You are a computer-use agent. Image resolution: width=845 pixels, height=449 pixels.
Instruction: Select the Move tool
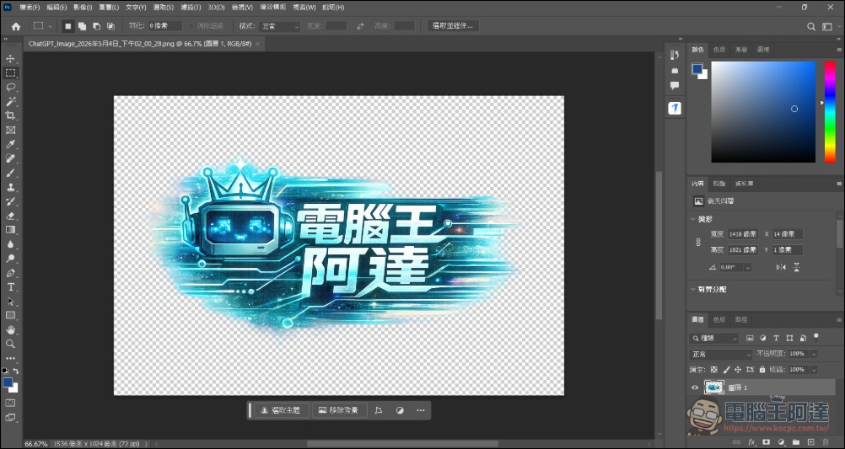click(10, 59)
